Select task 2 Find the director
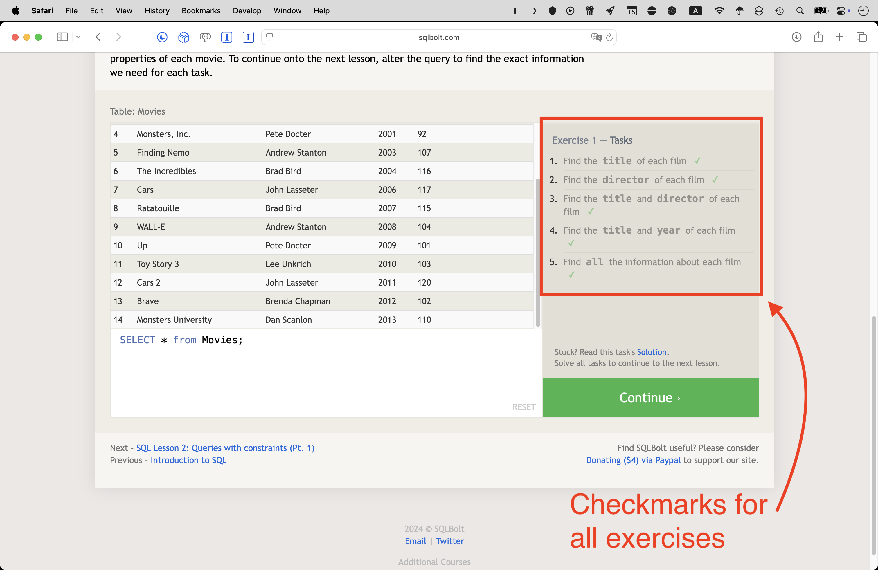 (633, 180)
